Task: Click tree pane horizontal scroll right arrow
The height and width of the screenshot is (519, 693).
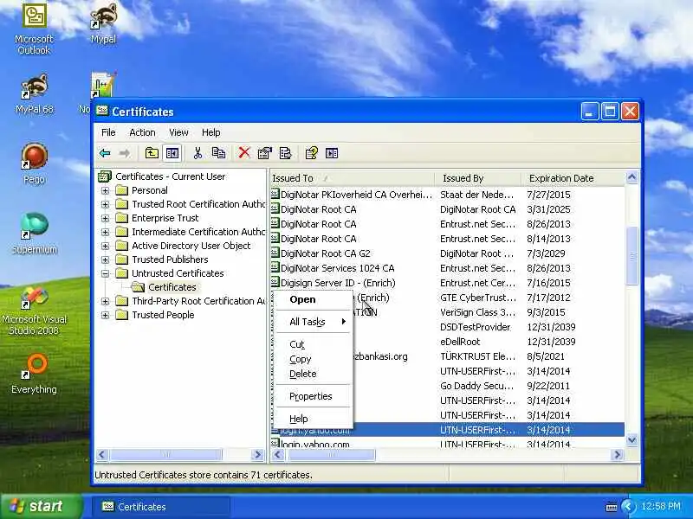Action: click(257, 455)
